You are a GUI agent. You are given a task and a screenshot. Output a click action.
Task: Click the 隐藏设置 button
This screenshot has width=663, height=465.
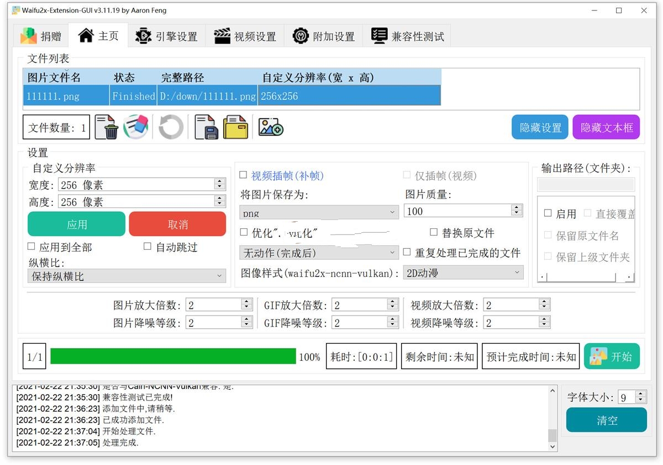tap(540, 127)
